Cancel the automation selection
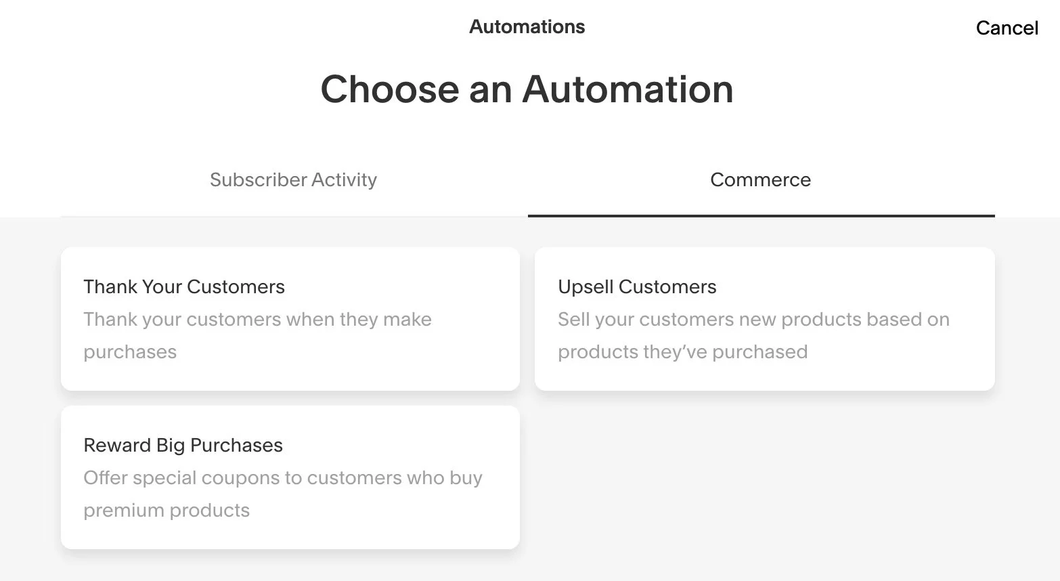The height and width of the screenshot is (581, 1060). click(x=1007, y=28)
